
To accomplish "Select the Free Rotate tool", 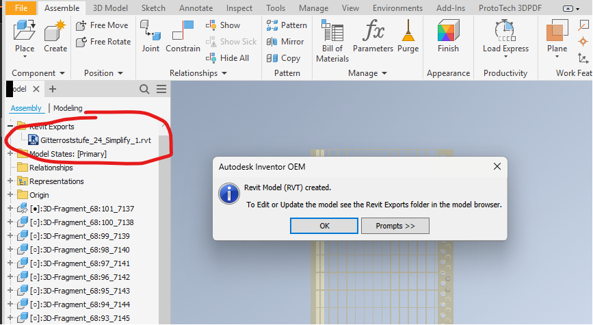I will [103, 42].
